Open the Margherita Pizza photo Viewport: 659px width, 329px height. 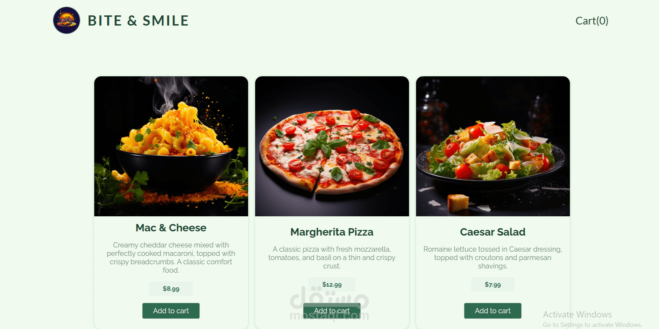332,146
